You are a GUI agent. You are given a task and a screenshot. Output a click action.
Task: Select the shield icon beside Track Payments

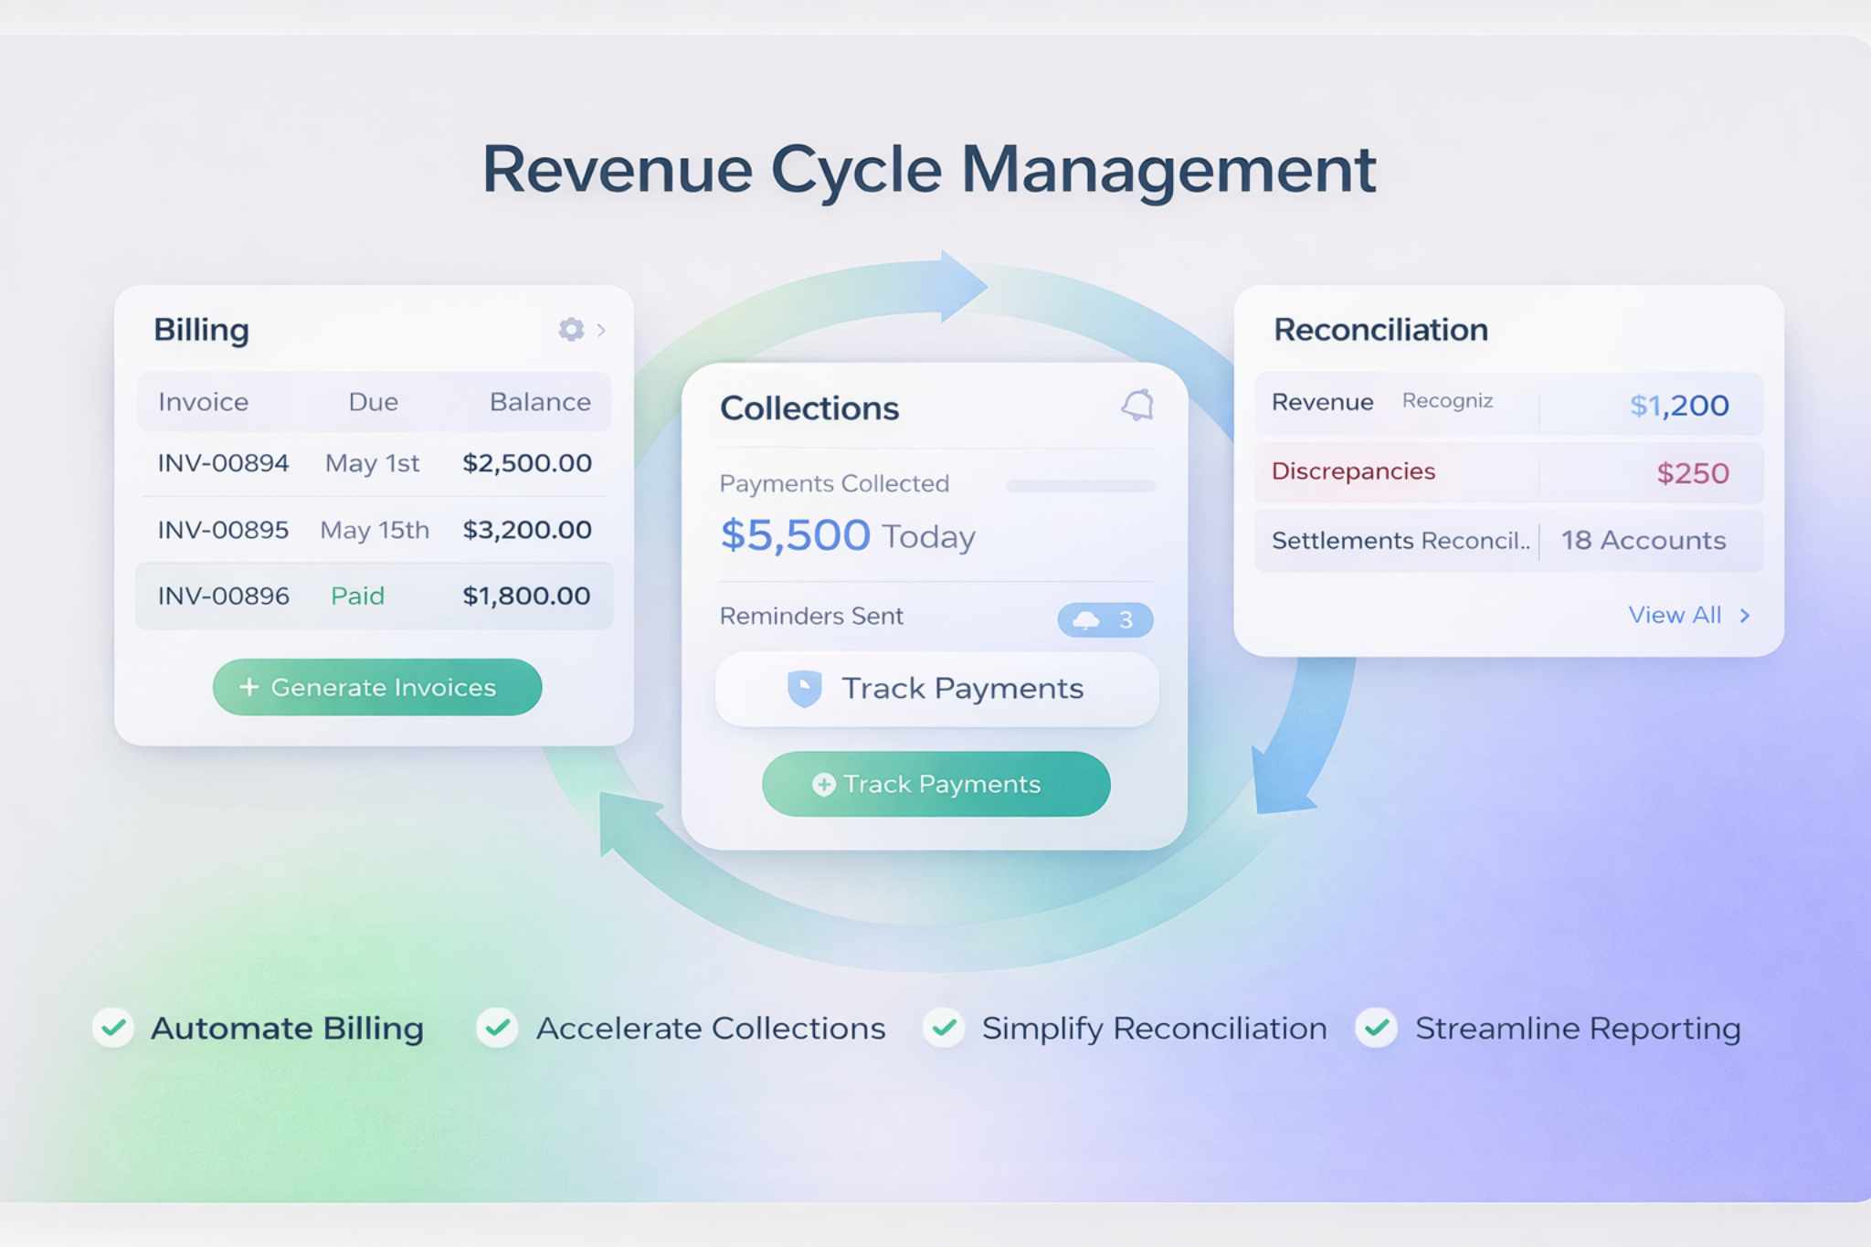(x=802, y=688)
